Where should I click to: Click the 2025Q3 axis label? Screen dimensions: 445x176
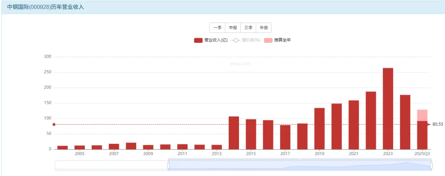pyautogui.click(x=422, y=154)
